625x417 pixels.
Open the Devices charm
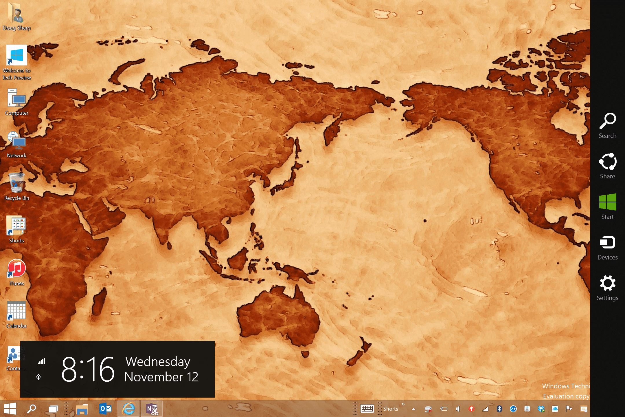pyautogui.click(x=607, y=247)
